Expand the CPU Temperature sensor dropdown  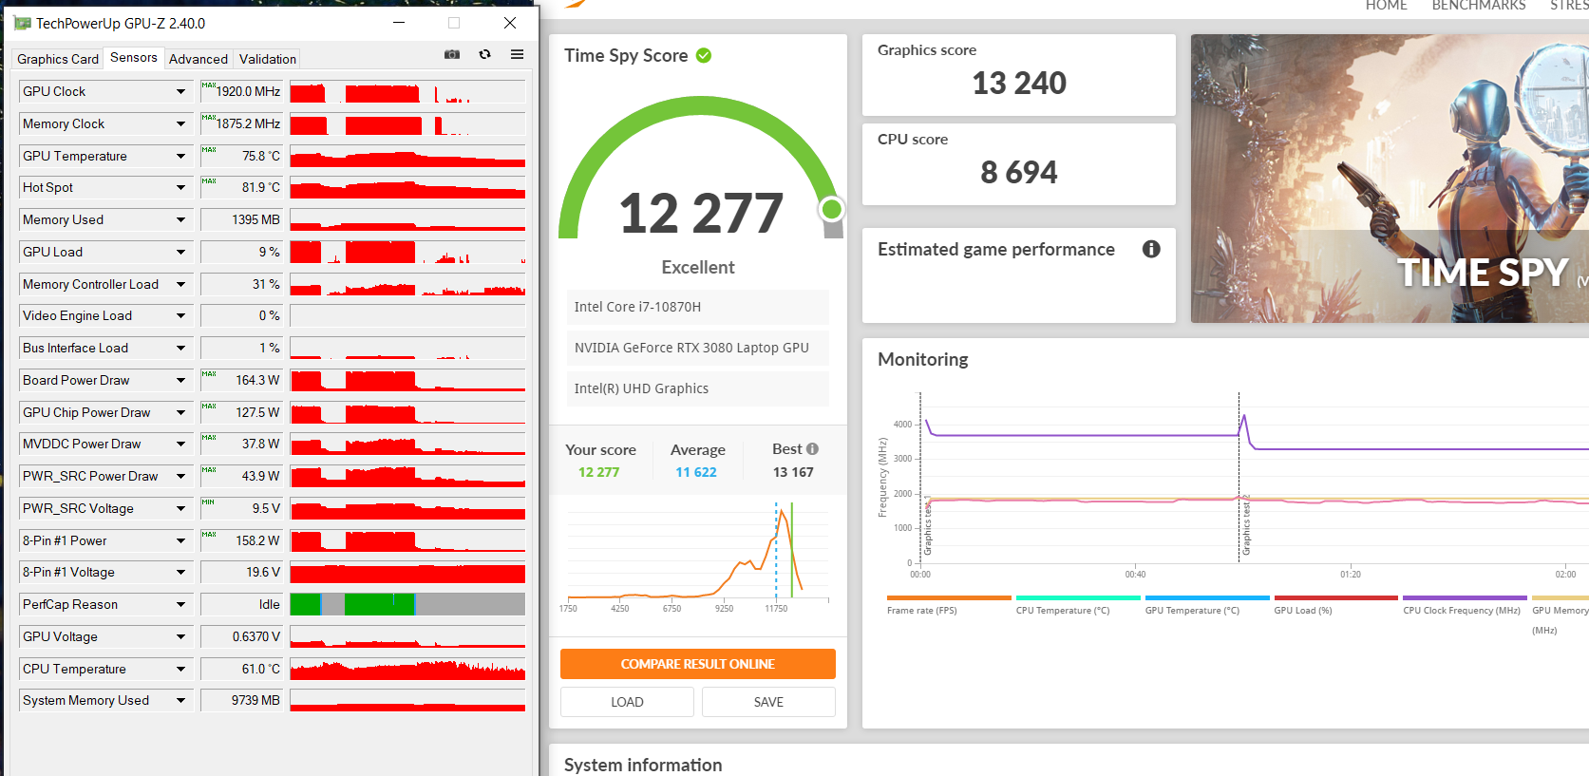[x=180, y=669]
